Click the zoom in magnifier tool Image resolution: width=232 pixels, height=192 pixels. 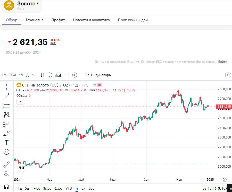point(7,173)
